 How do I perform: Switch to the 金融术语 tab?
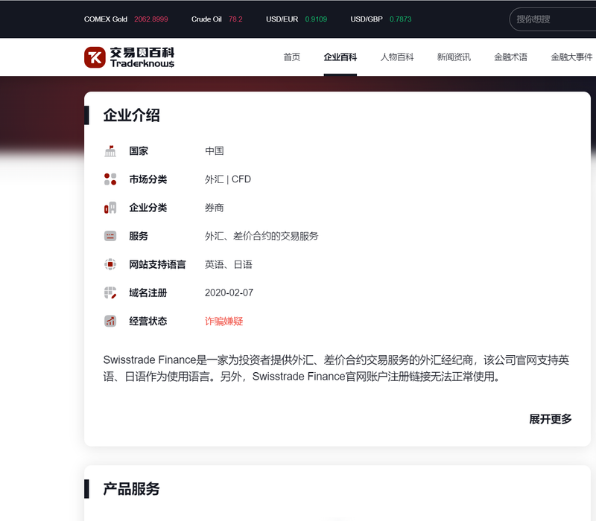click(x=510, y=57)
